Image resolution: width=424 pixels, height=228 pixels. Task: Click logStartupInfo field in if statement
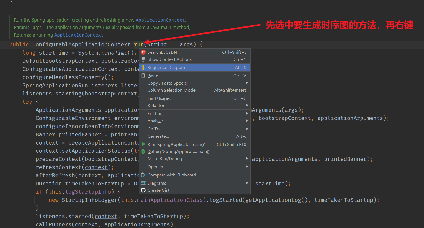tap(88, 192)
